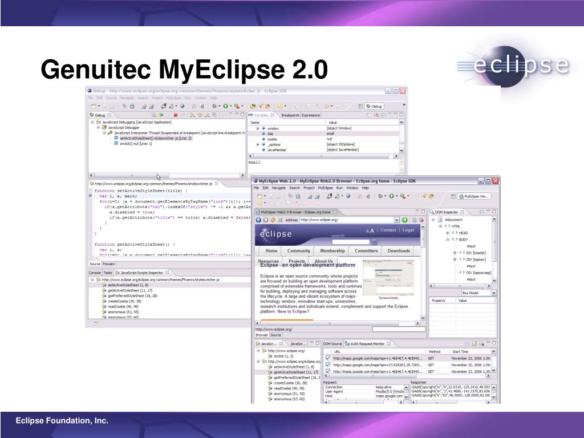Click the search submit icon on the eclipse web page
This screenshot has width=584, height=438.
(374, 242)
